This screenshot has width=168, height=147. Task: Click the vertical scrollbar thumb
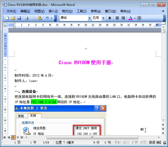pyautogui.click(x=163, y=31)
